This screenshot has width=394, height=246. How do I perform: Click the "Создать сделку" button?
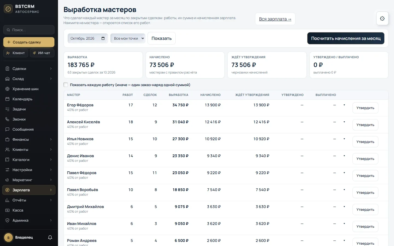click(29, 42)
